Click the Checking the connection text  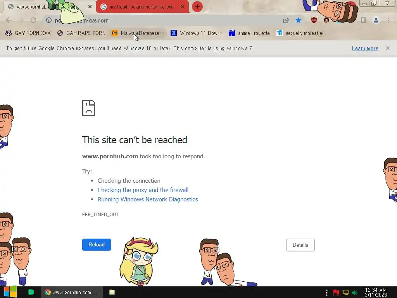pyautogui.click(x=129, y=181)
